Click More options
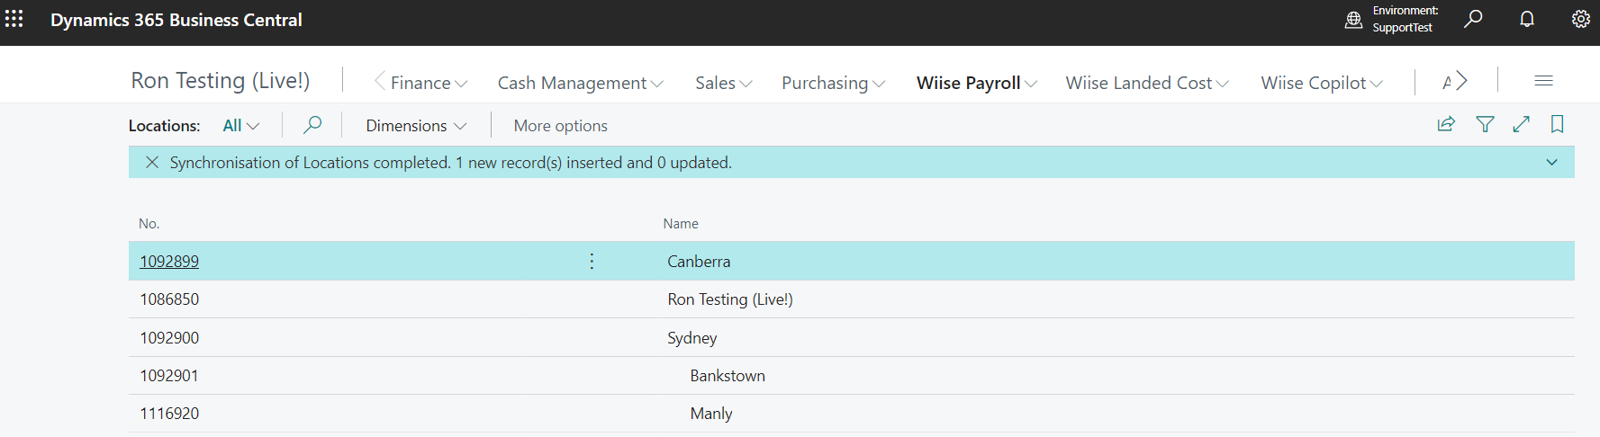1600x437 pixels. pyautogui.click(x=560, y=126)
